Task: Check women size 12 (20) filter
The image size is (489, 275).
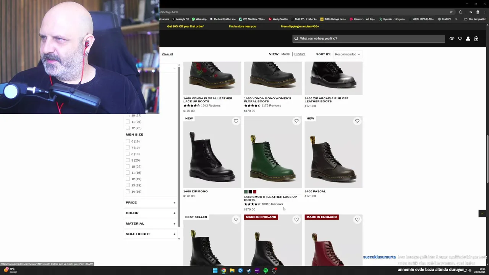Action: (x=128, y=128)
